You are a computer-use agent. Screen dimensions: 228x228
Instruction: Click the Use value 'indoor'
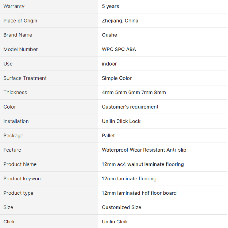click(109, 64)
